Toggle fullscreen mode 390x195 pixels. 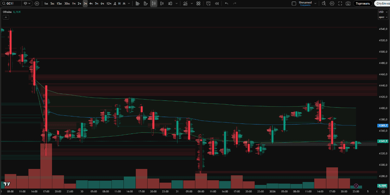tap(340, 4)
